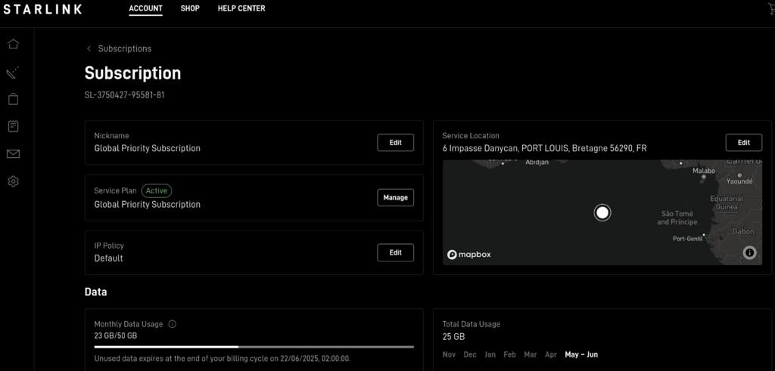
Task: Select Nov in Total Data Usage
Action: click(449, 354)
